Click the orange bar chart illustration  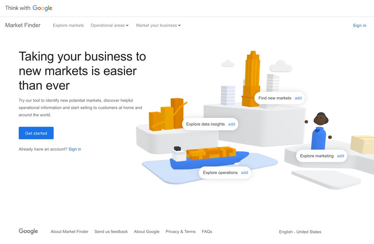click(x=167, y=115)
